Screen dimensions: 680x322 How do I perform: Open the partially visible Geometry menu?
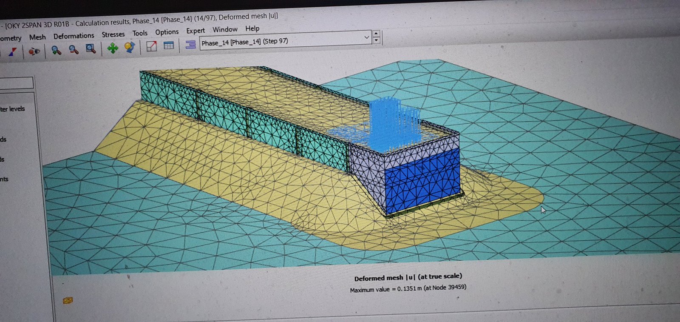[x=11, y=38]
